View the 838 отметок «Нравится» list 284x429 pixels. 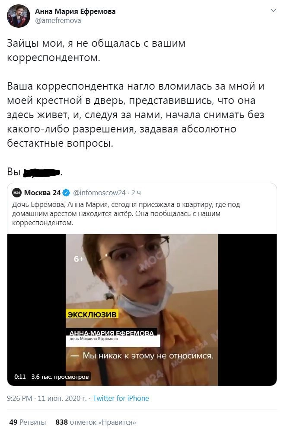point(96,422)
